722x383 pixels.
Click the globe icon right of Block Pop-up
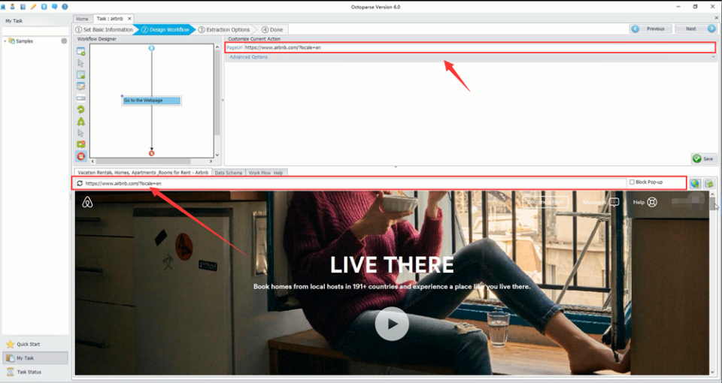(695, 183)
